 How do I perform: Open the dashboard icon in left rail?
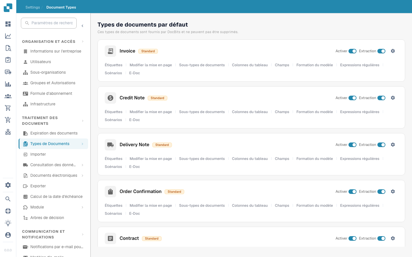tap(8, 24)
